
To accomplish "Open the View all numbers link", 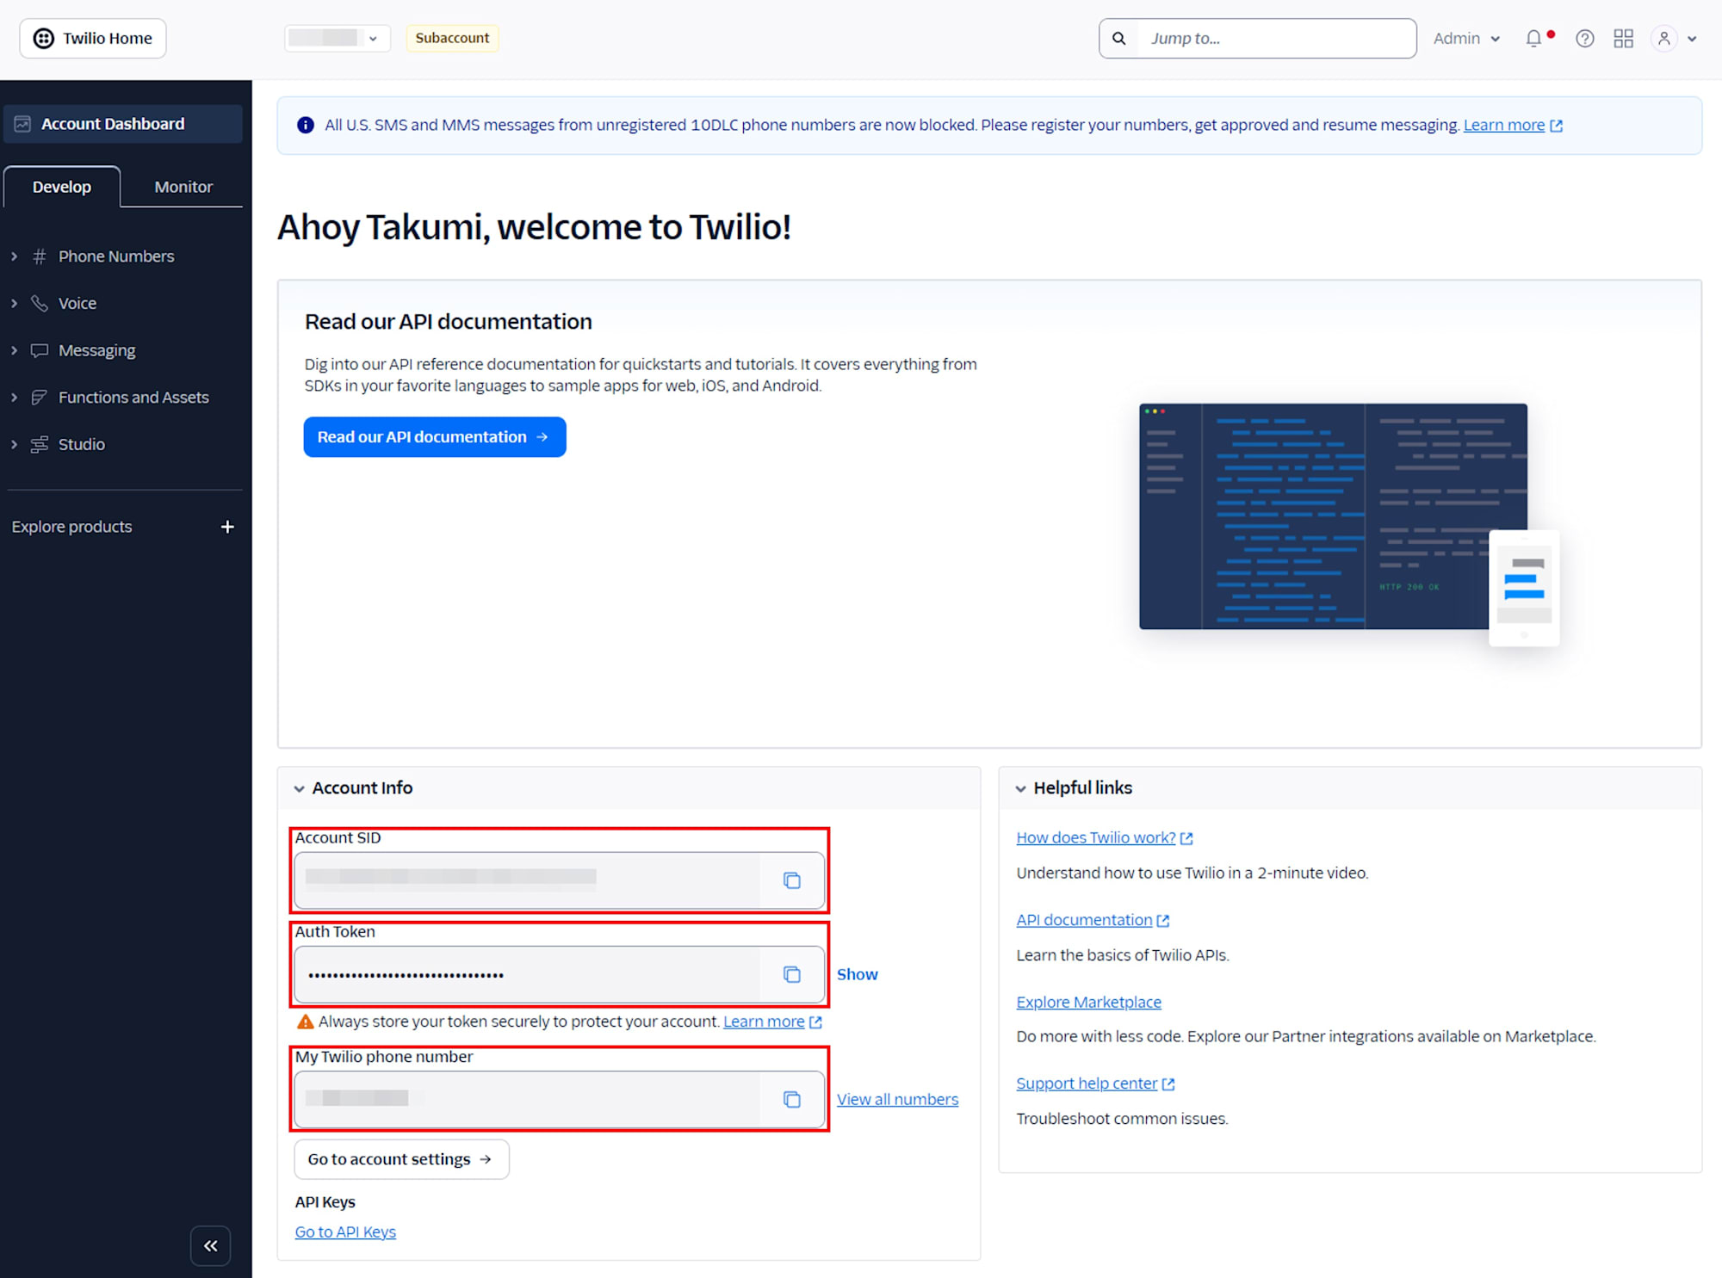I will tap(897, 1099).
